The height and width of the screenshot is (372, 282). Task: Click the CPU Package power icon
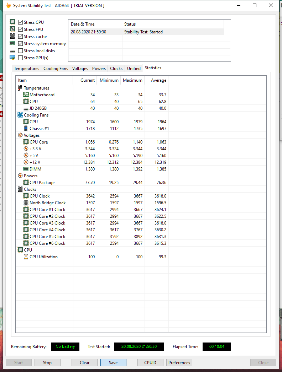tap(26, 182)
